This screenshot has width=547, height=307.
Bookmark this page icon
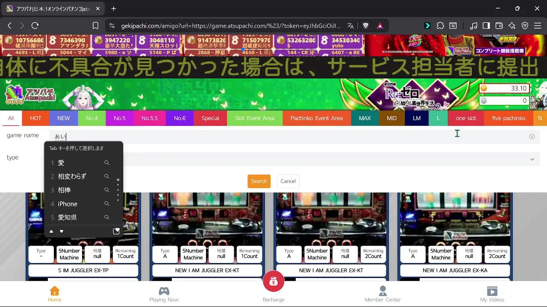pyautogui.click(x=96, y=26)
